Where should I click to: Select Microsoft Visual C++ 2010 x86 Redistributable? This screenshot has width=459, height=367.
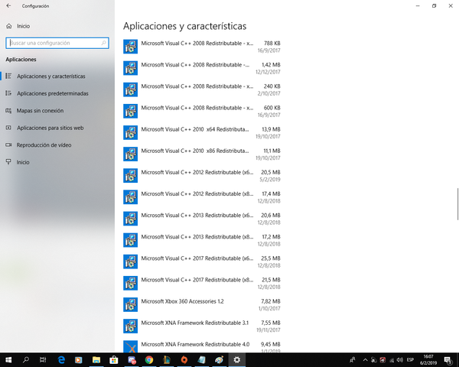click(202, 154)
